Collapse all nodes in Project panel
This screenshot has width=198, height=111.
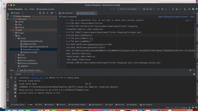(47, 13)
